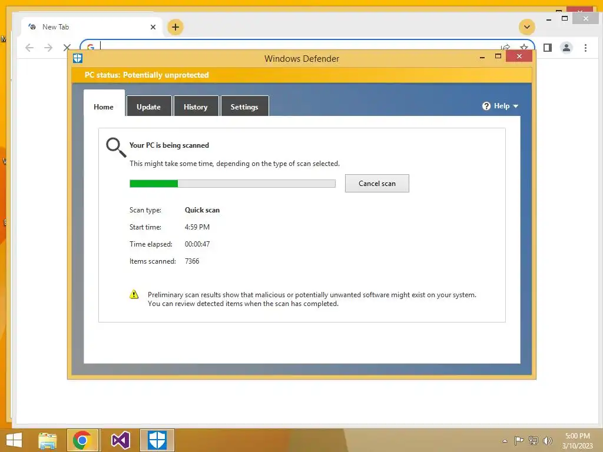Viewport: 603px width, 452px height.
Task: Click the preliminary scan results warning message
Action: [x=312, y=299]
